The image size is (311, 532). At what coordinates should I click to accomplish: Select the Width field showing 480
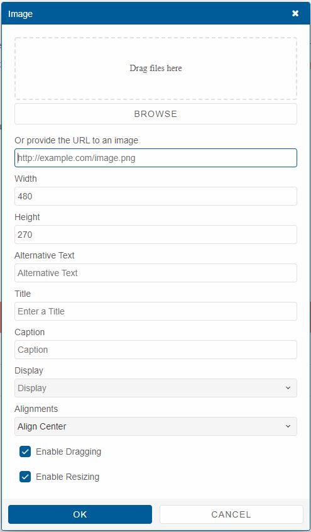[x=156, y=196]
